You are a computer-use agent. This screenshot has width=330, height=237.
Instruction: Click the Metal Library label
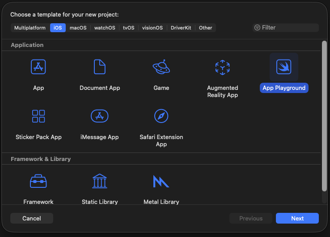pyautogui.click(x=161, y=202)
